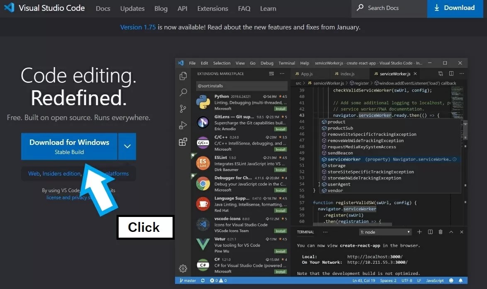The image size is (487, 289).
Task: Open More Actions in the Extensions panel
Action: [282, 73]
